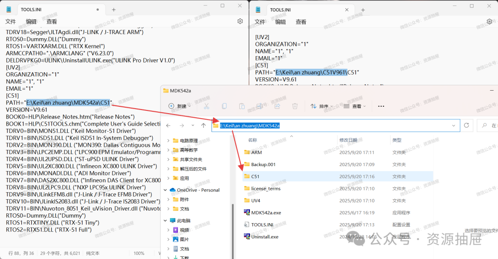Image resolution: width=498 pixels, height=259 pixels.
Task: Select the license_terms folder
Action: (x=338, y=189)
